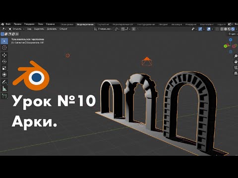Choose the second select-mode icon (extend)

6,34
